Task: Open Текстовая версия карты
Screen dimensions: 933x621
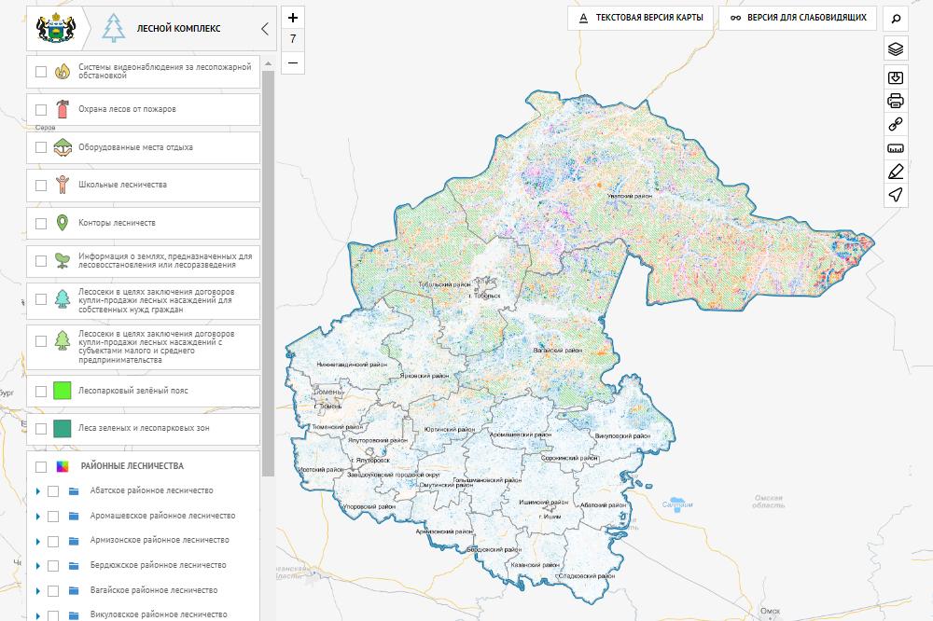Action: coord(642,18)
